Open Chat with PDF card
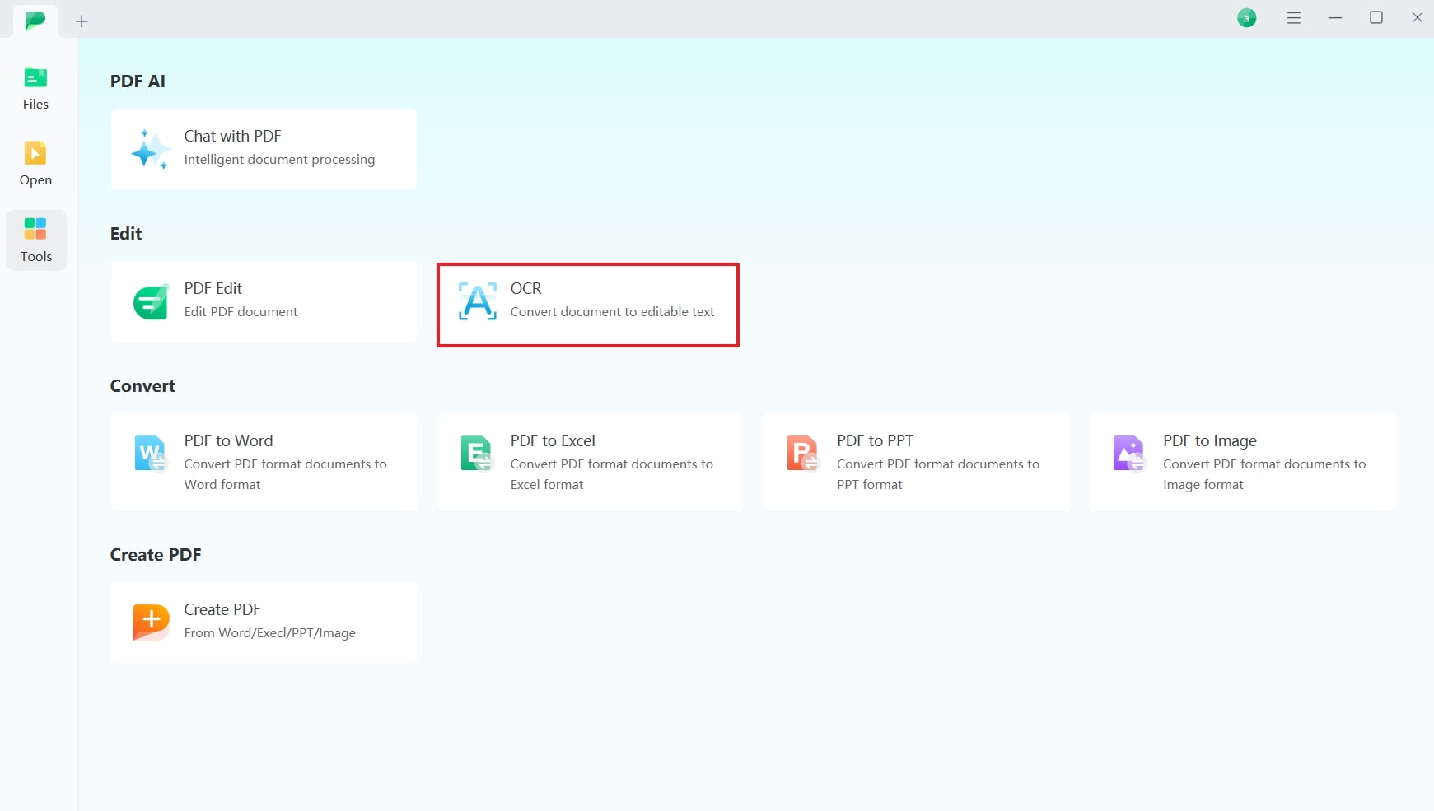The height and width of the screenshot is (811, 1434). [x=264, y=149]
